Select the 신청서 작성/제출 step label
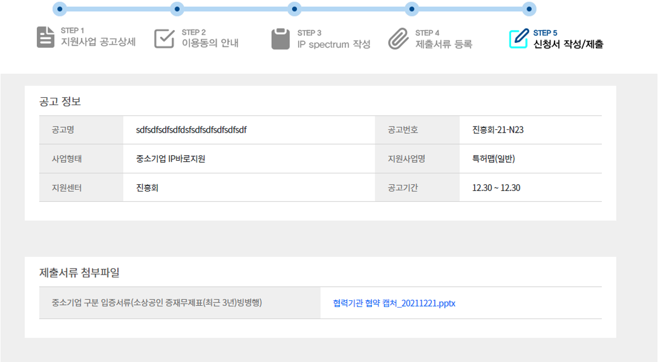Image resolution: width=658 pixels, height=362 pixels. tap(568, 44)
